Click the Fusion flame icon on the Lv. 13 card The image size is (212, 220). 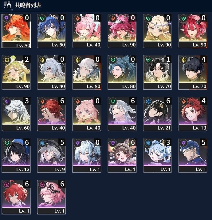pos(183,101)
